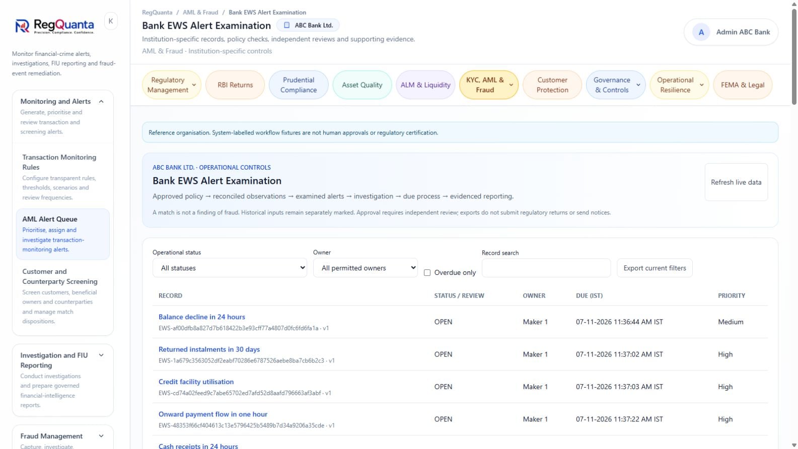Open Cash receipts in 24 hours record
This screenshot has height=449, width=798.
point(198,446)
